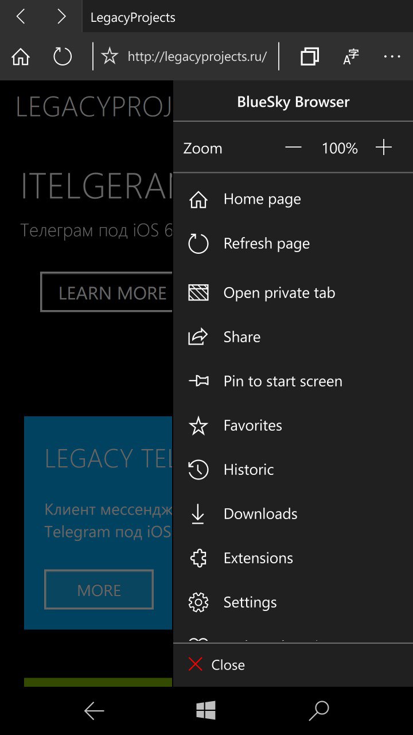Reload page using the toolbar refresh icon
This screenshot has height=735, width=413.
(63, 57)
